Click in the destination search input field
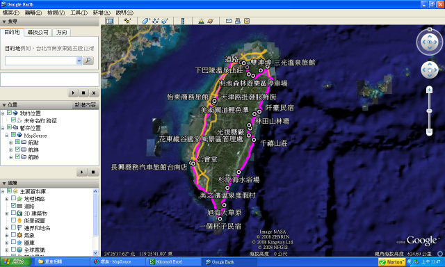Image resolution: width=445 pixels, height=267 pixels. click(x=41, y=60)
